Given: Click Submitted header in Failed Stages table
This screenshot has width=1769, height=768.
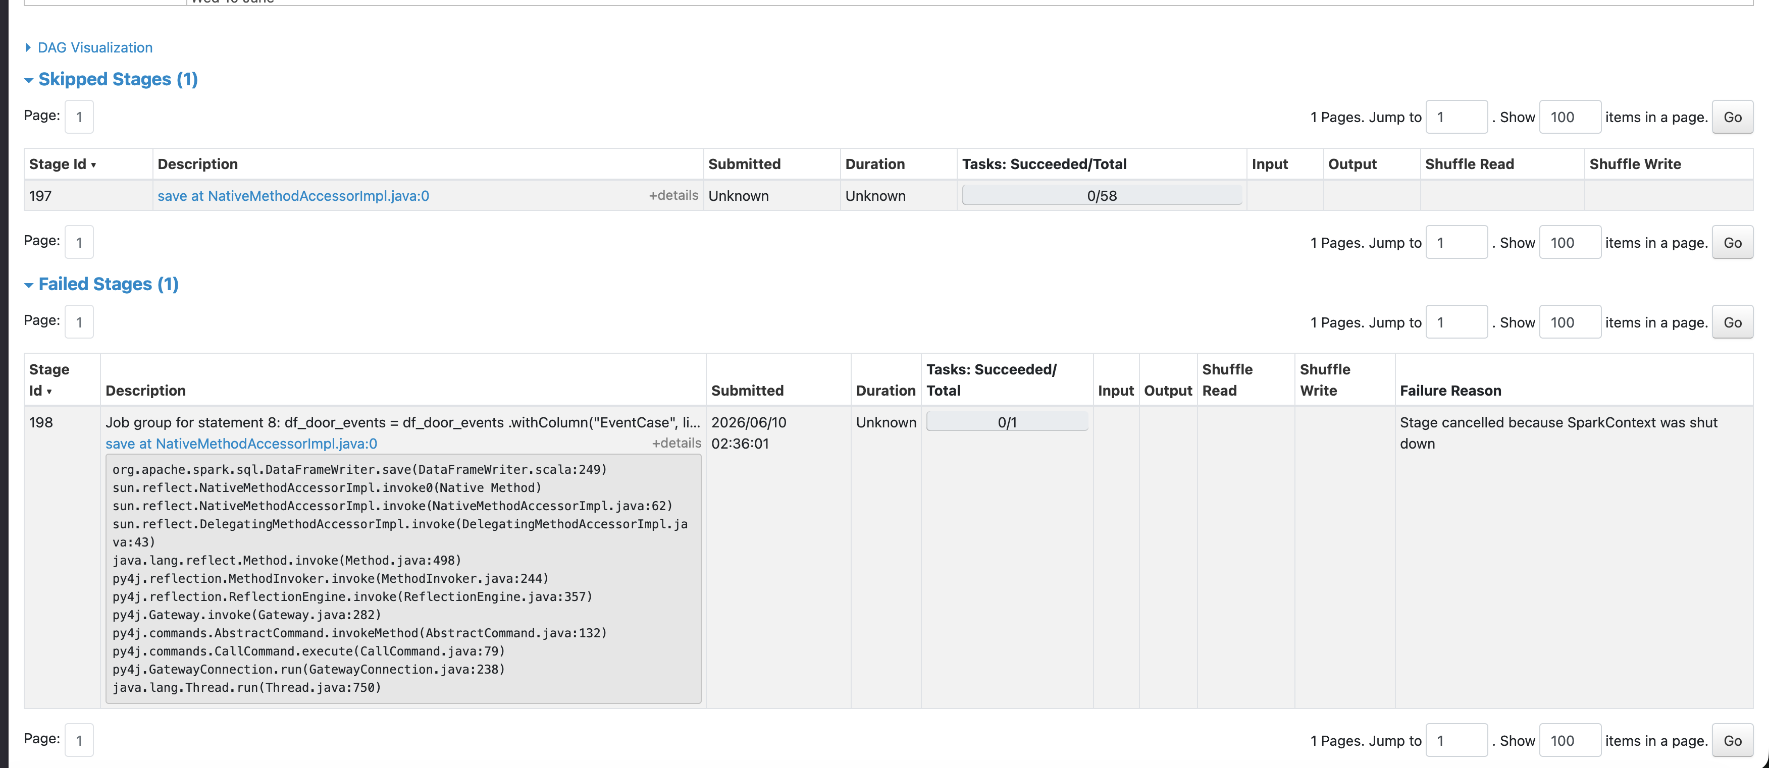Looking at the screenshot, I should click(x=747, y=391).
